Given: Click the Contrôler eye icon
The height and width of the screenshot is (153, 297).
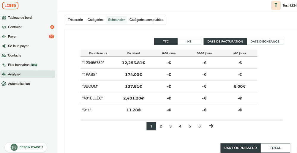Looking at the screenshot, I should tap(4, 27).
